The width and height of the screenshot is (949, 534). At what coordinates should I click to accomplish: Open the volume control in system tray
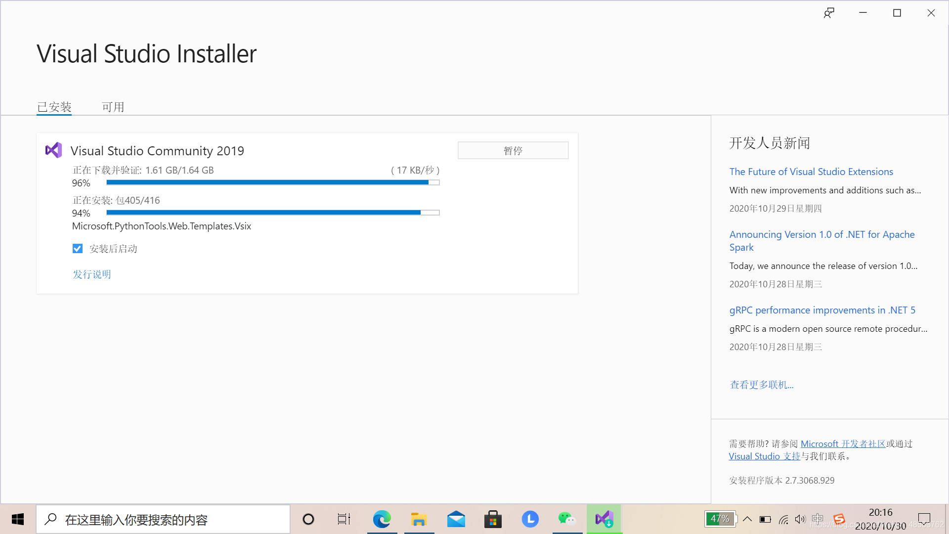800,519
